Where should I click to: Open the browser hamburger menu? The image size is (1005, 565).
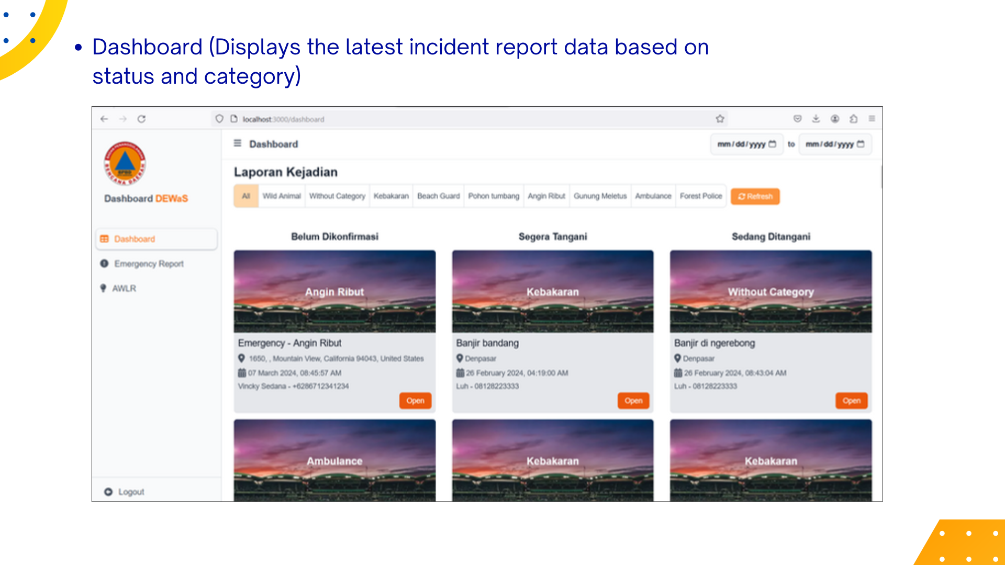(x=872, y=119)
